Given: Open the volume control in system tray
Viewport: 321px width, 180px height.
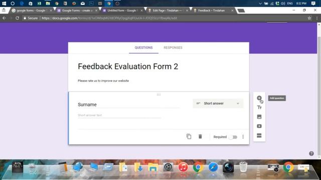Looking at the screenshot, I should [x=283, y=3].
